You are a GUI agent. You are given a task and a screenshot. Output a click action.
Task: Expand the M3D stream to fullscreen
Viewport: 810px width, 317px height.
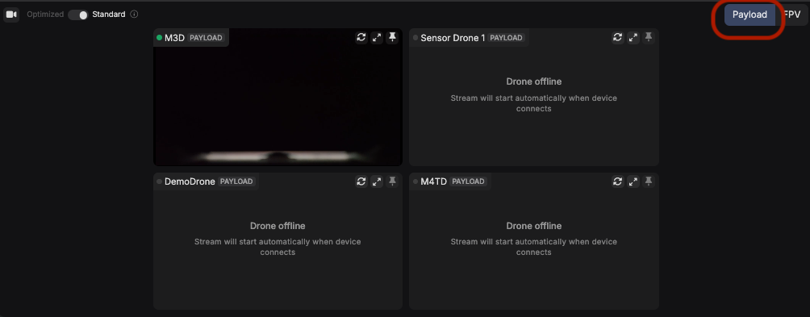point(377,37)
